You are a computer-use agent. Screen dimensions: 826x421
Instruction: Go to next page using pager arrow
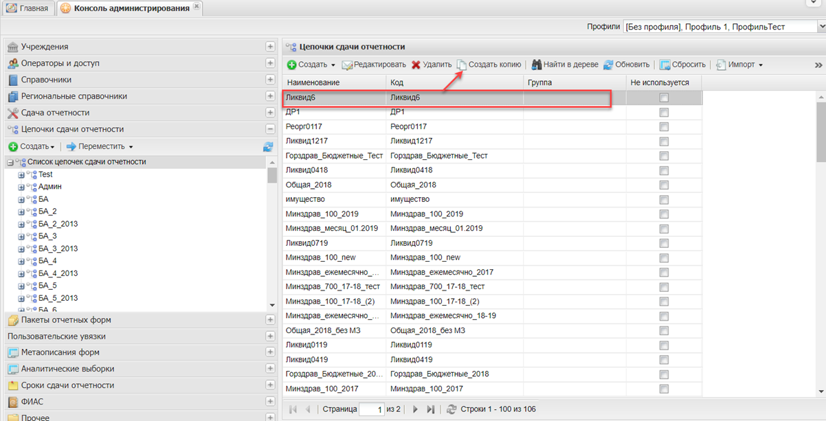(x=415, y=409)
